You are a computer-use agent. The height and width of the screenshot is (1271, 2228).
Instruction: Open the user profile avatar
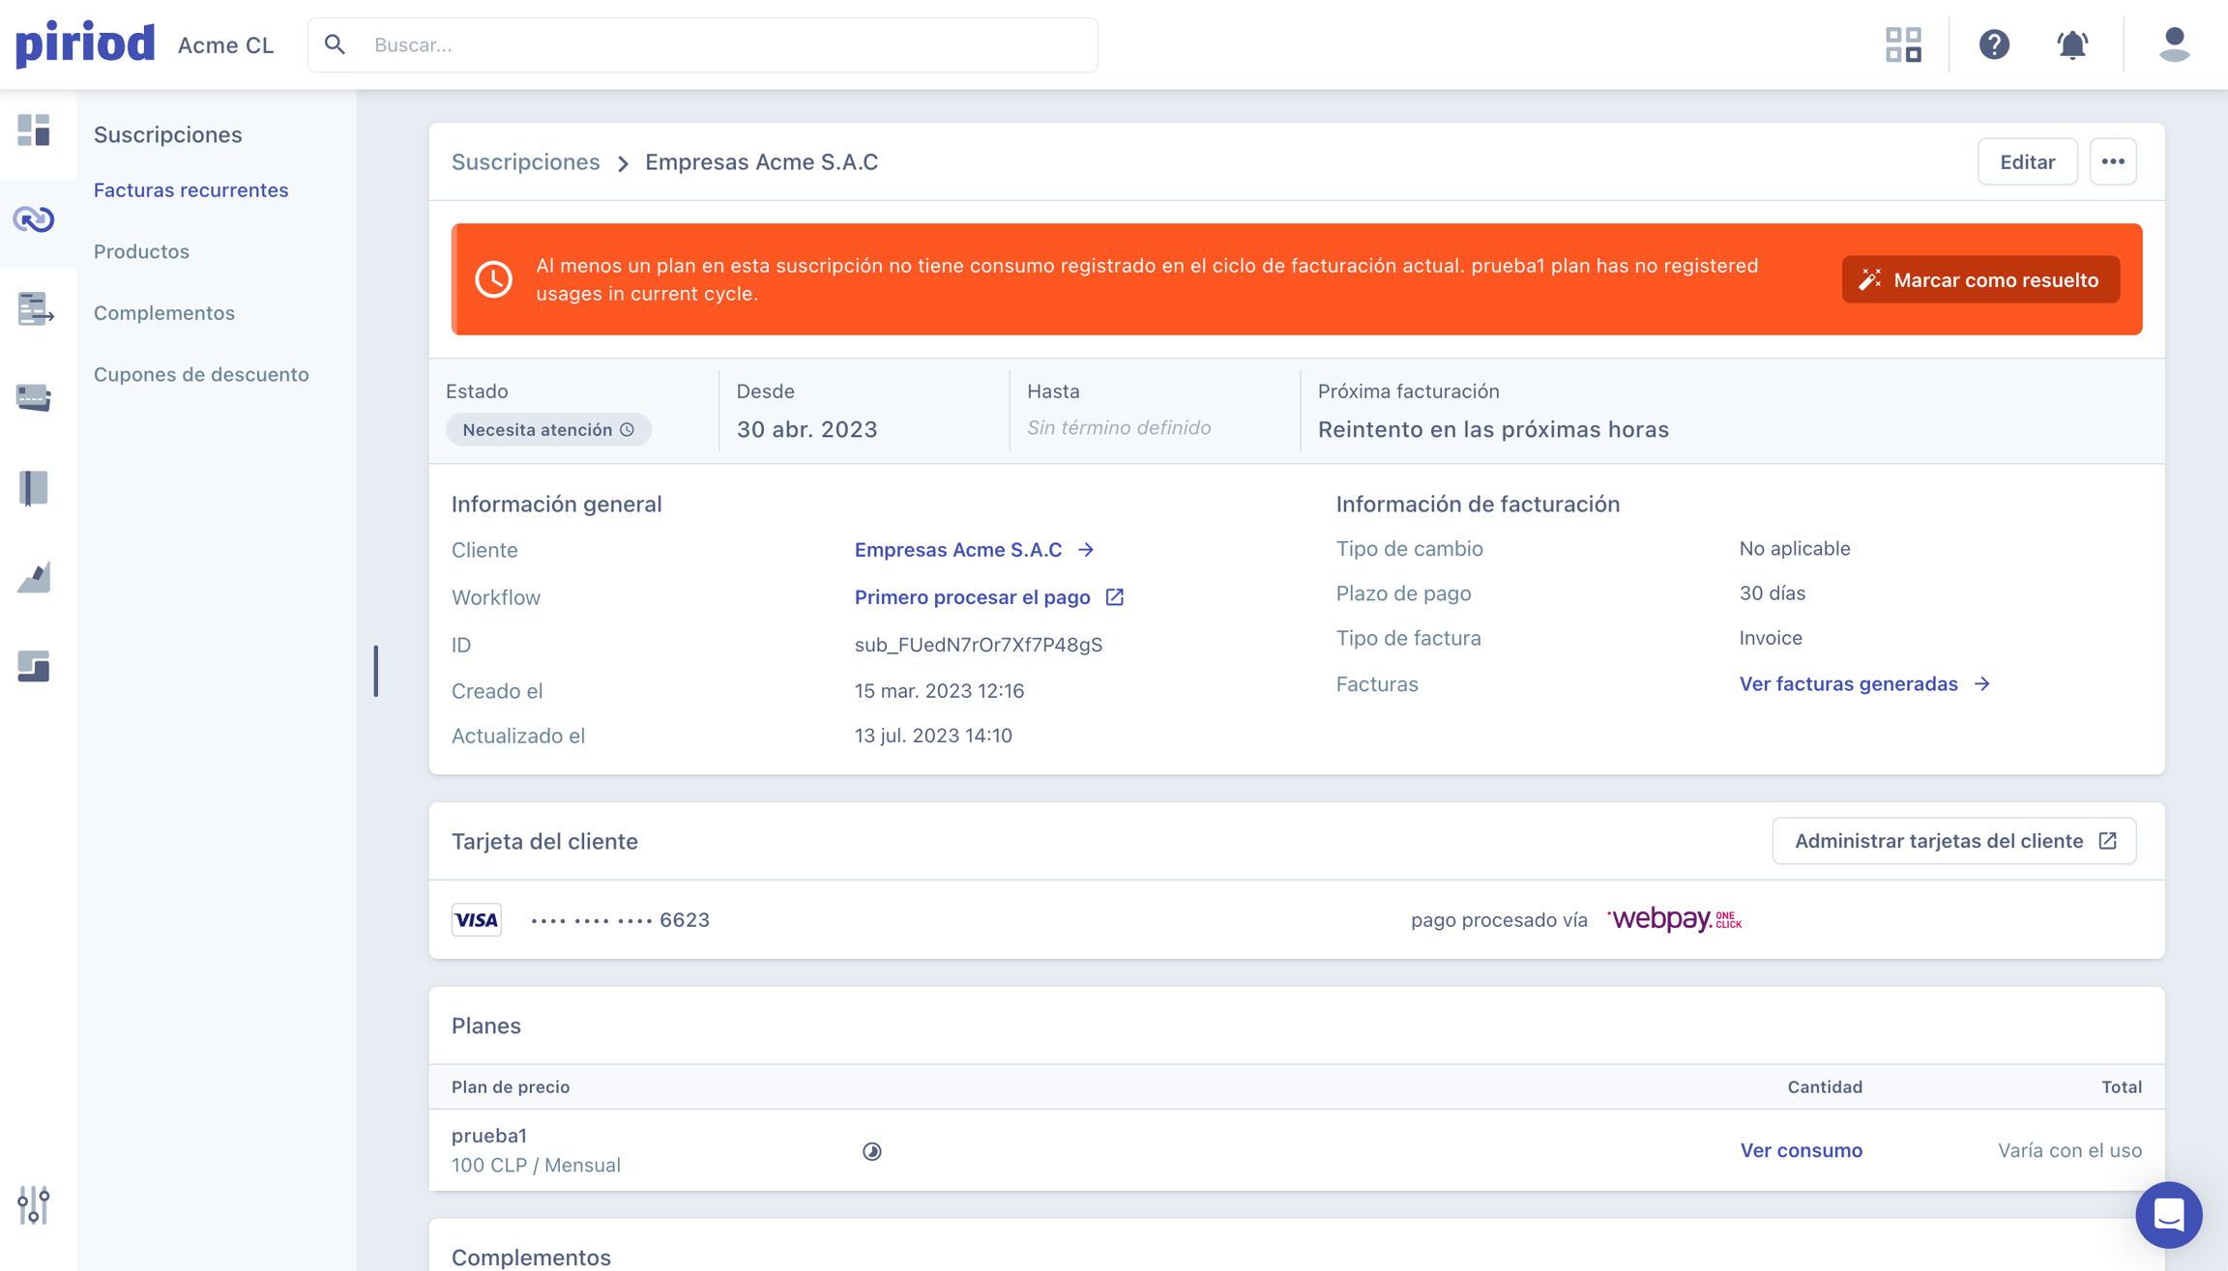2175,44
